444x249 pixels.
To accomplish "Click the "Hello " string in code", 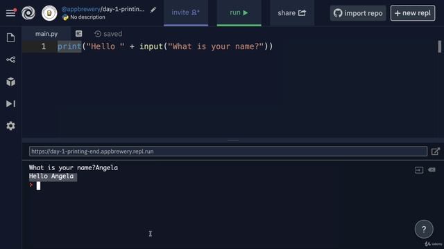I will [x=105, y=46].
